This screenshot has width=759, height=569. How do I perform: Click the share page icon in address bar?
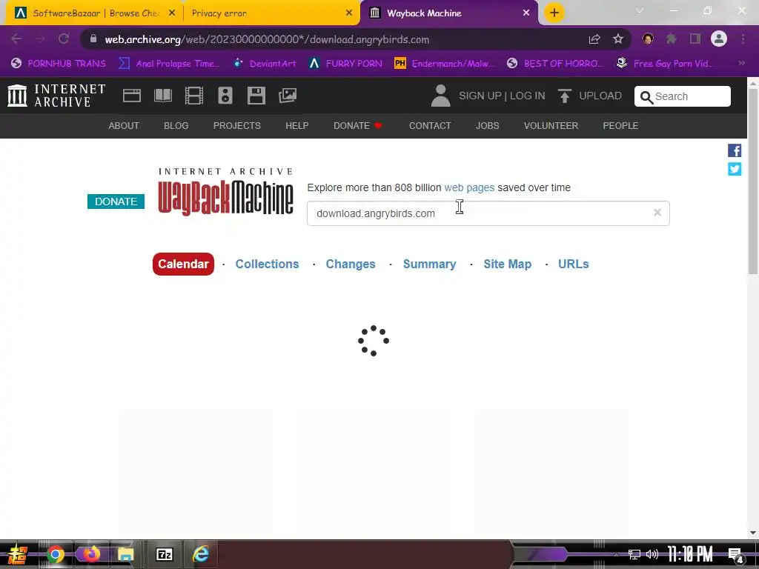pos(594,39)
